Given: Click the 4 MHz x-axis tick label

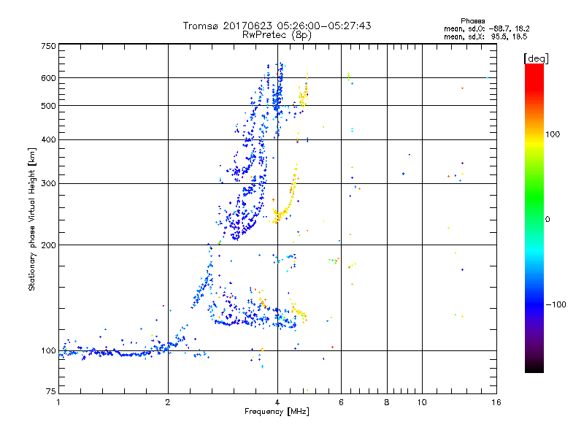Looking at the screenshot, I should 277,402.
